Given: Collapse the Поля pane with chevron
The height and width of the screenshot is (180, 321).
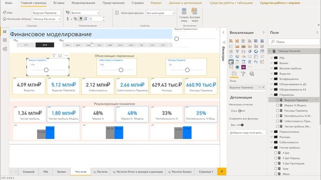Looking at the screenshot, I should [x=317, y=32].
